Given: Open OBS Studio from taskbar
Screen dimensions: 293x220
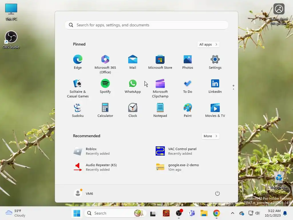Looking at the screenshot, I should point(179,213).
